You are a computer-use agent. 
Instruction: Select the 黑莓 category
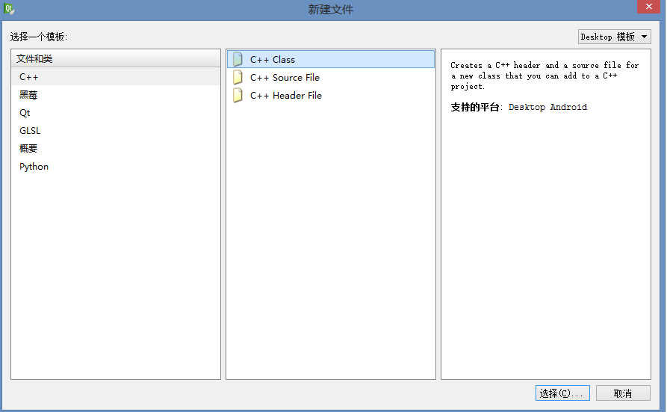pos(115,94)
